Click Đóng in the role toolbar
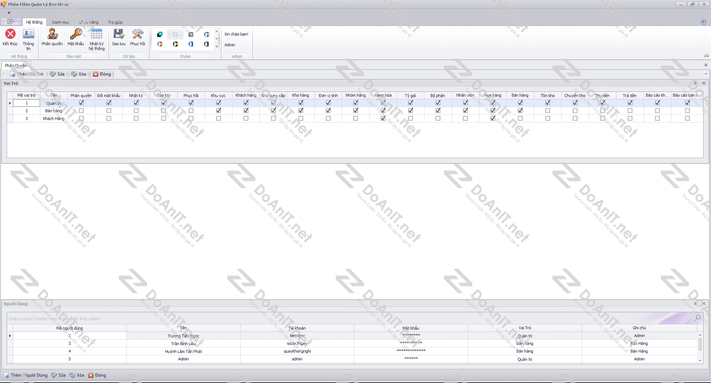 tap(102, 74)
